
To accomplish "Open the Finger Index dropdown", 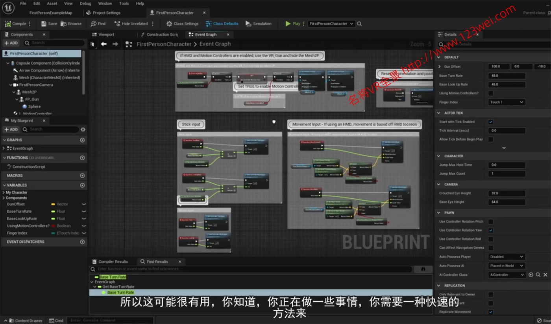I will coord(506,102).
